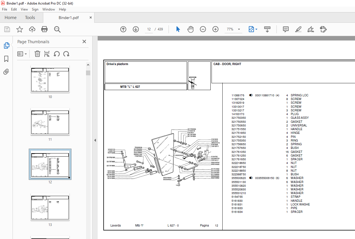Image resolution: width=355 pixels, height=239 pixels.
Task: Go to previous page arrow
Action: [x=123, y=29]
